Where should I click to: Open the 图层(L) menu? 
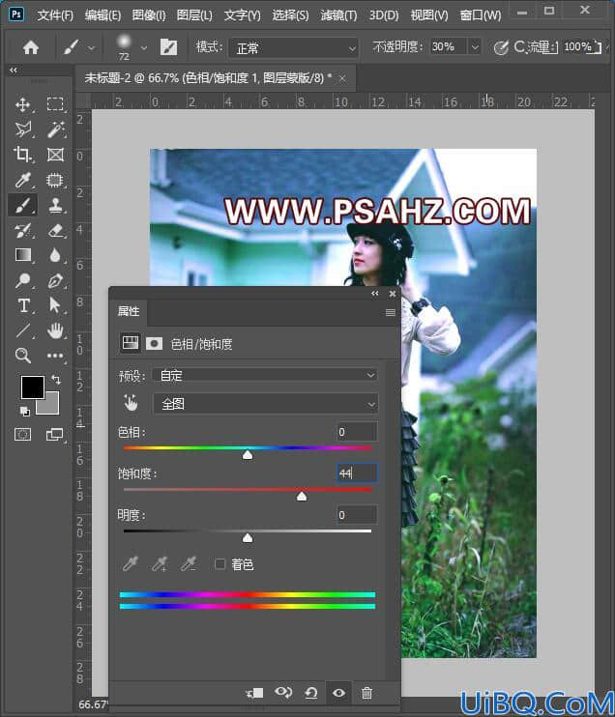click(194, 15)
